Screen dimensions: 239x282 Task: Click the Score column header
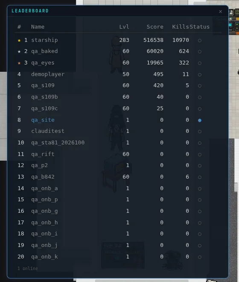(x=155, y=27)
